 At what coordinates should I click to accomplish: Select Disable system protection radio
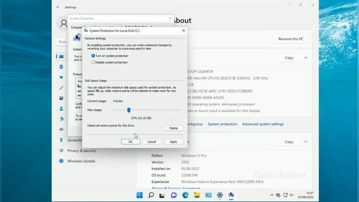click(93, 62)
